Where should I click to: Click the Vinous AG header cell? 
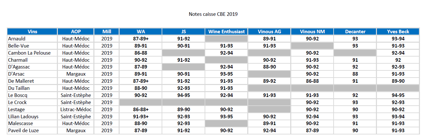pyautogui.click(x=269, y=32)
